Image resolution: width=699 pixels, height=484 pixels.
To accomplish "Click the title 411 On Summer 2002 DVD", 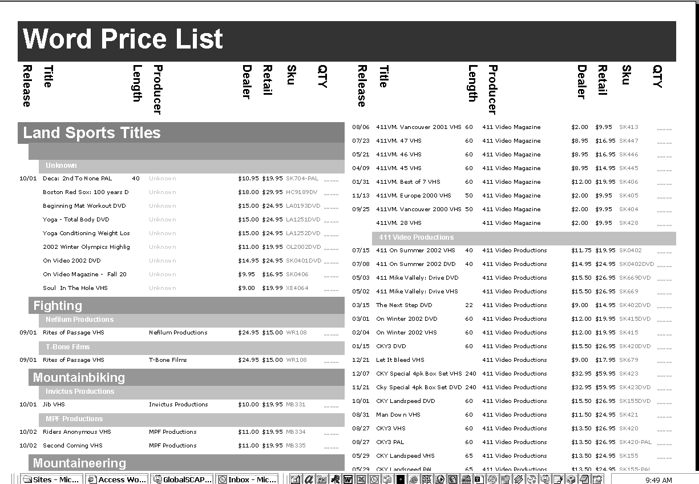I will [416, 264].
